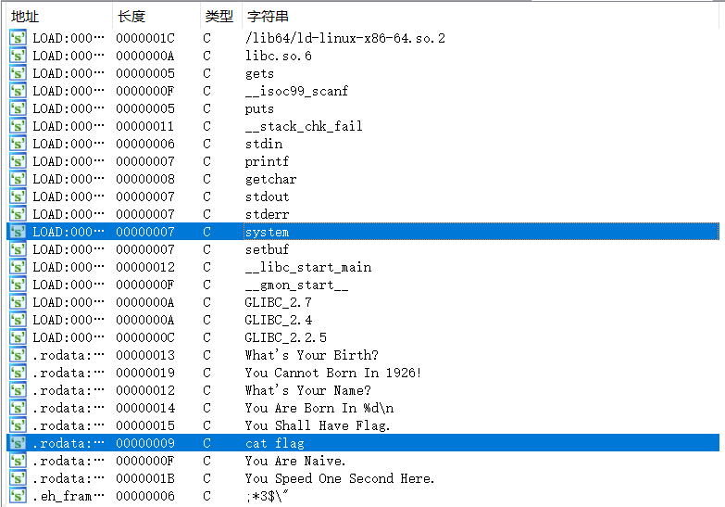Select the __isoc99_scanf string entry

pos(363,91)
